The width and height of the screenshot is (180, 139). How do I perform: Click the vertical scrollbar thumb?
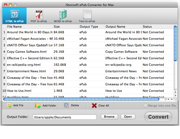[x=175, y=43]
